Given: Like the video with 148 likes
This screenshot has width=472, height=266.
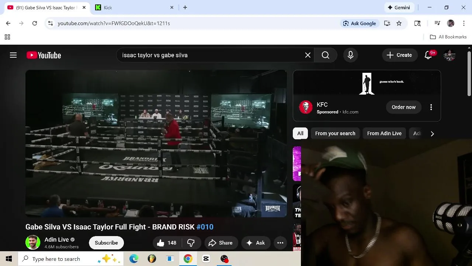Looking at the screenshot, I should 167,243.
